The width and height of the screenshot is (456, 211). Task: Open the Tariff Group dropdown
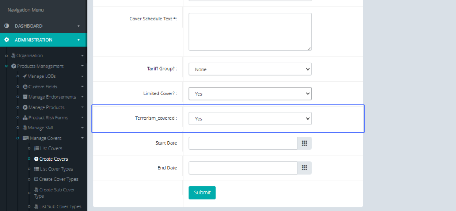(250, 69)
